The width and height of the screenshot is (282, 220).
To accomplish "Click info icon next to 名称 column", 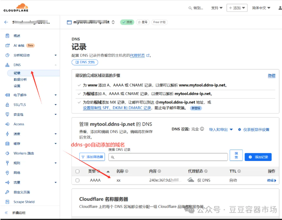I will [x=127, y=171].
